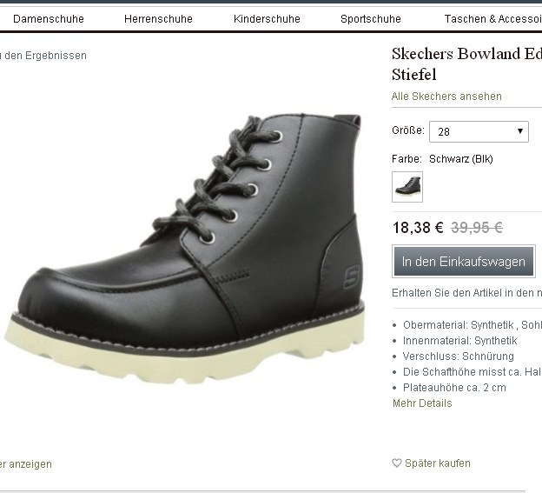Navigate to Kinderschuhe in the top menu
Screen dimensions: 542x493
click(x=267, y=18)
